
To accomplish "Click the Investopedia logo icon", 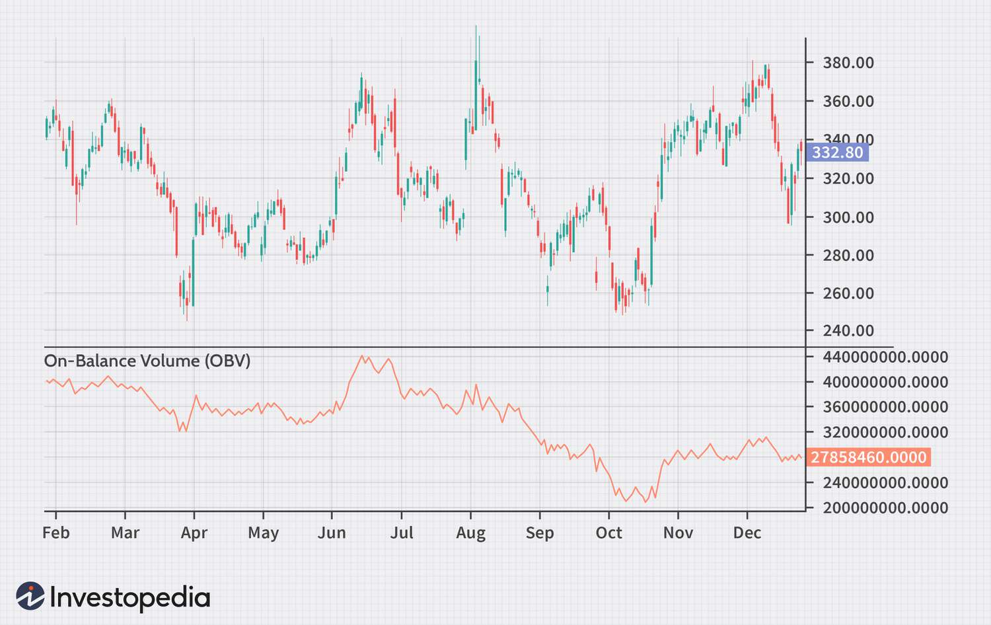I will click(x=29, y=595).
